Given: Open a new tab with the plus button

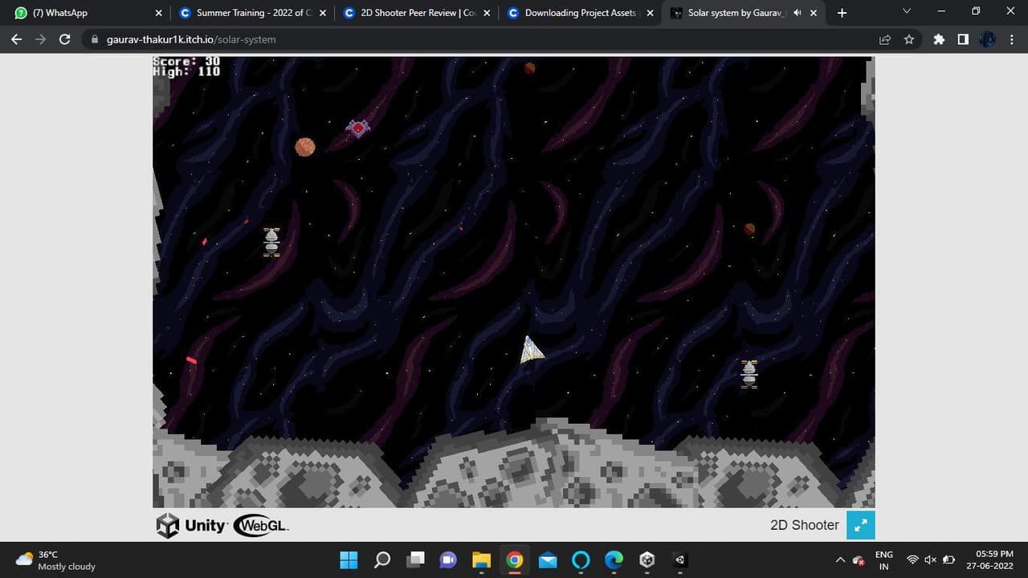Looking at the screenshot, I should point(842,13).
